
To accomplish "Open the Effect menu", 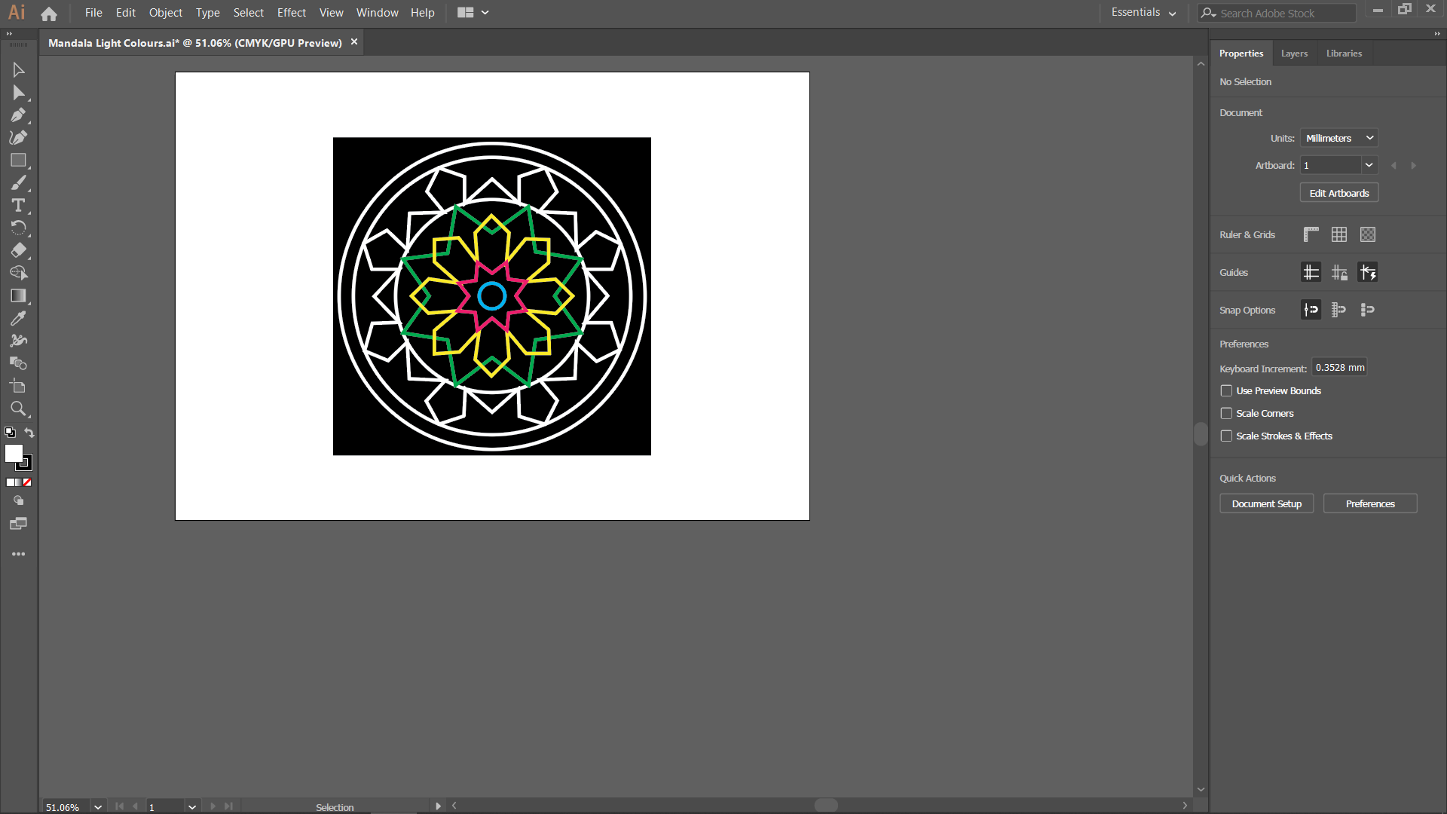I will coord(292,13).
